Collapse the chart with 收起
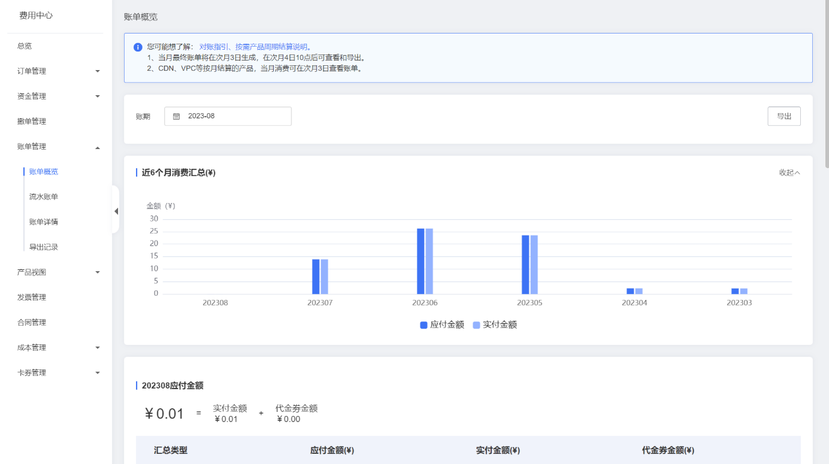 [x=789, y=173]
